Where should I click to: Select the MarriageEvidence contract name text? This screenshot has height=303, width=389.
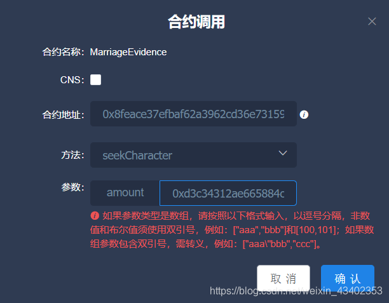tap(128, 52)
